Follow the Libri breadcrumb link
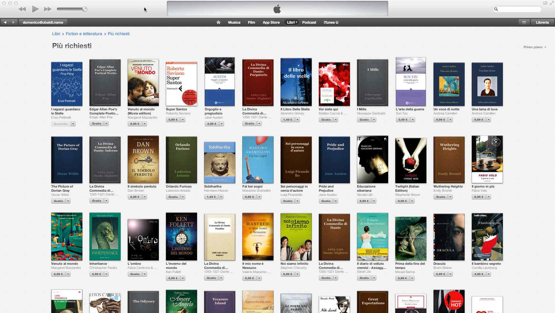 tap(56, 34)
